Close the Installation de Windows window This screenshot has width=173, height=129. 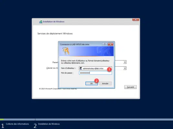point(136,19)
